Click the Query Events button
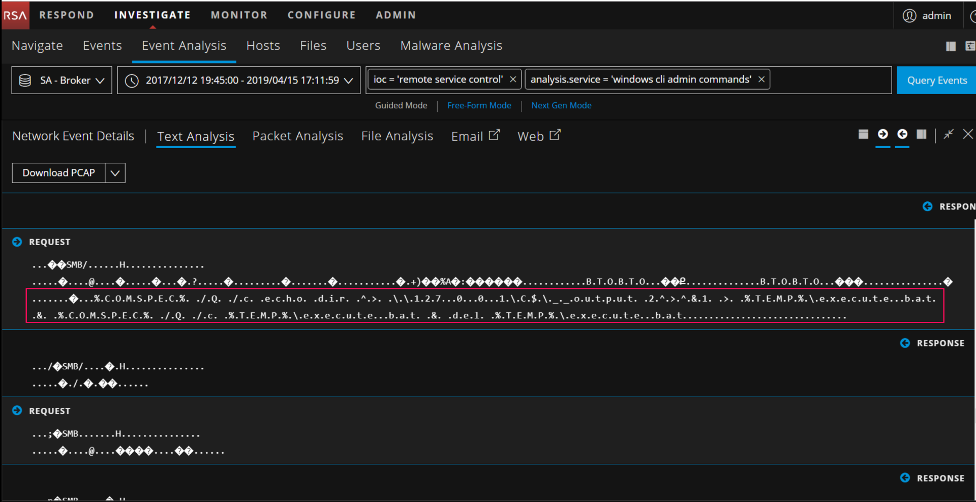Image resolution: width=976 pixels, height=502 pixels. (x=936, y=80)
